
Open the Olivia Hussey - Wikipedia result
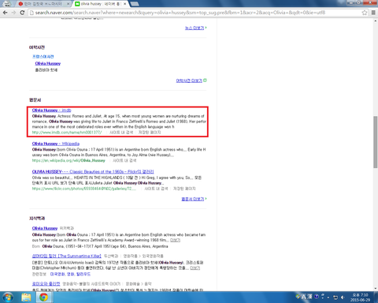coord(56,144)
